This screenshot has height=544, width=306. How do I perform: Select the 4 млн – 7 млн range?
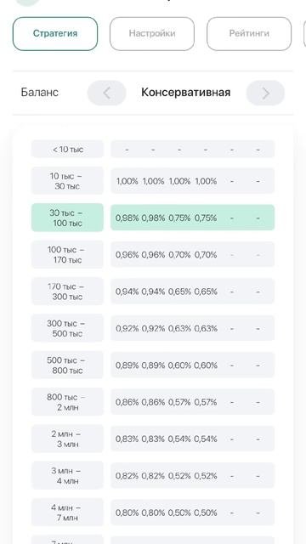(x=67, y=513)
